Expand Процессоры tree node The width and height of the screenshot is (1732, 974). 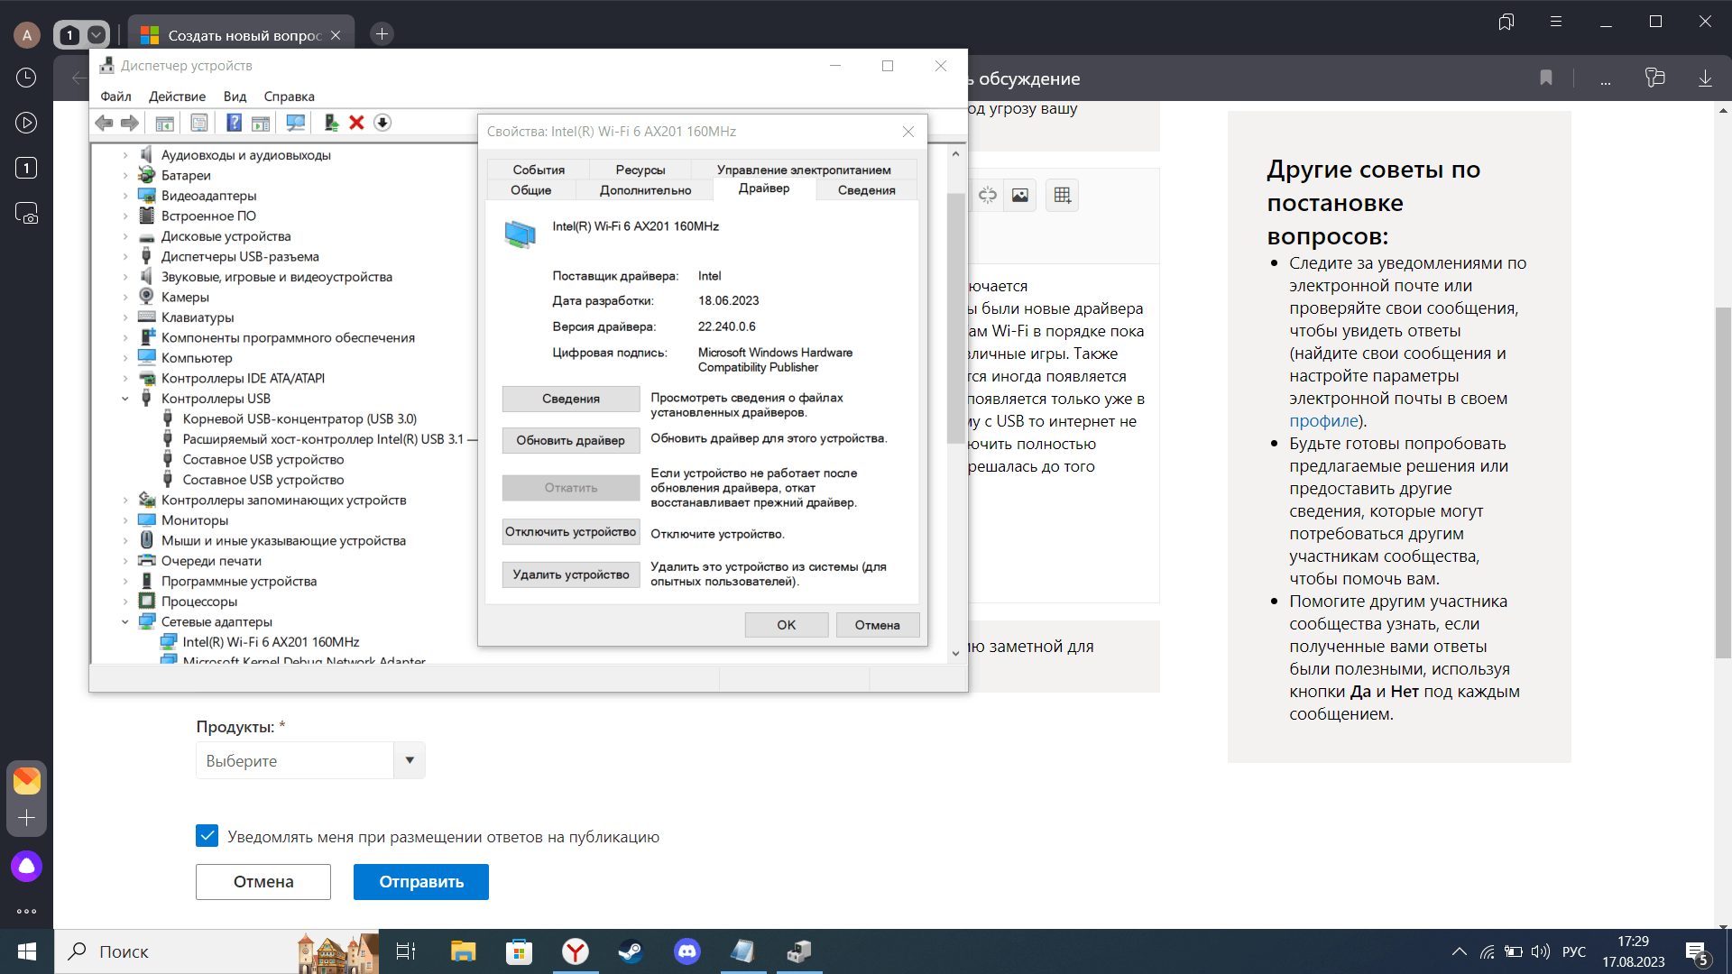[125, 602]
